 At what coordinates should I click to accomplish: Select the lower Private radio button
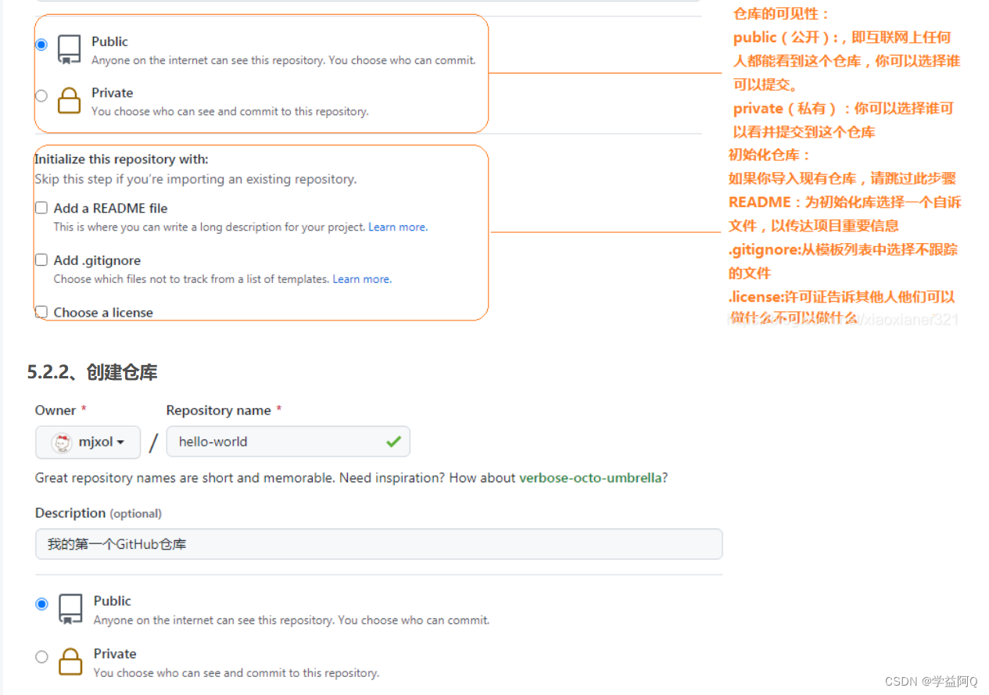coord(41,657)
